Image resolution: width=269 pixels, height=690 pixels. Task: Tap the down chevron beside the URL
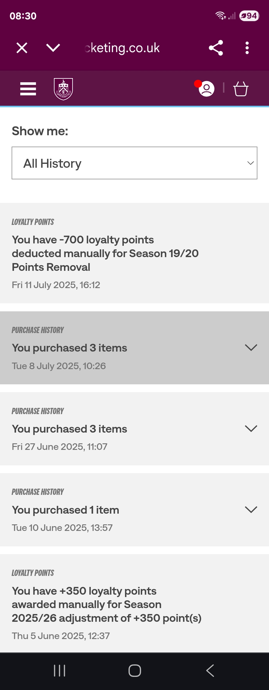[53, 48]
